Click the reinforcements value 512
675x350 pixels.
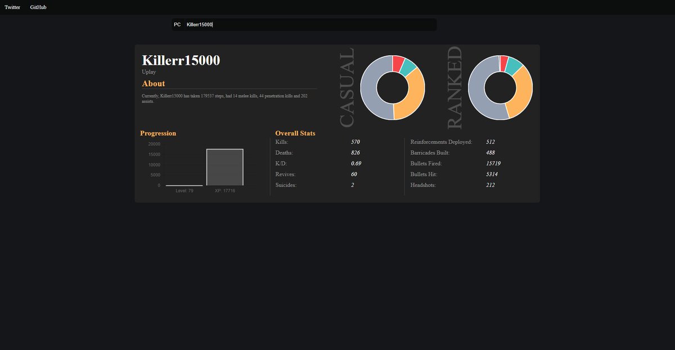[490, 142]
